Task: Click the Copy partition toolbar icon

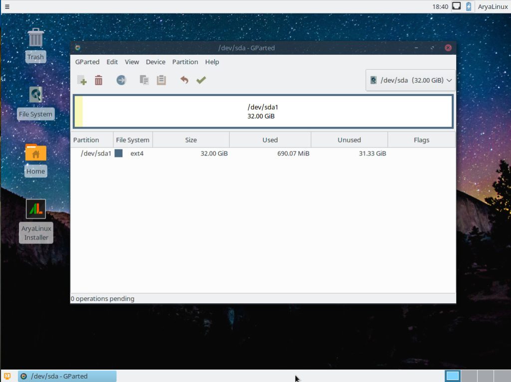Action: pos(144,80)
